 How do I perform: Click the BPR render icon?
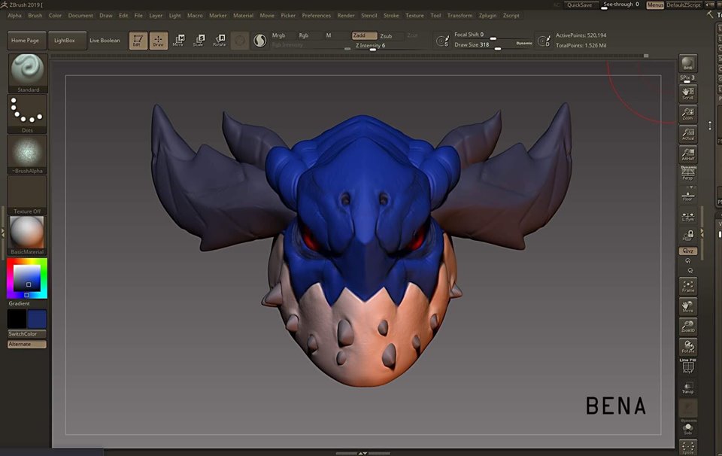[687, 64]
